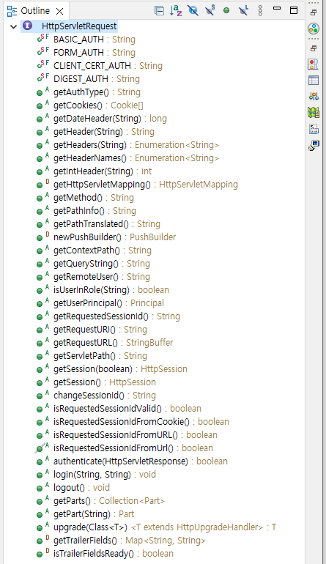
Task: Select the getCookies() : Cookie[] row
Action: (x=90, y=105)
